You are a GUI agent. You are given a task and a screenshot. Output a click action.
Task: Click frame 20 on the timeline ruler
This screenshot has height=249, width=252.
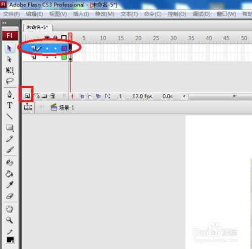click(138, 38)
